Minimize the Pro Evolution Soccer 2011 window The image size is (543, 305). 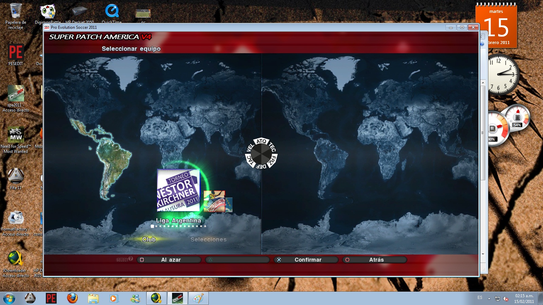pyautogui.click(x=451, y=27)
